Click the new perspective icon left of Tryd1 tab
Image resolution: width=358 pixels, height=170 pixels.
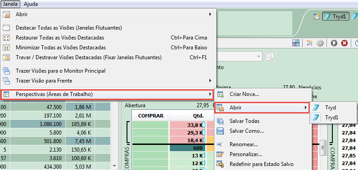click(317, 16)
